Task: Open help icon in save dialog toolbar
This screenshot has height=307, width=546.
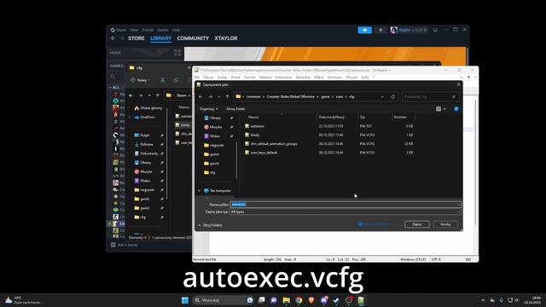Action: click(456, 109)
